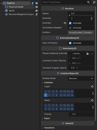This screenshot has height=130, width=97.
Task: Toggle collision Layer bit 5
Action: point(46,95)
